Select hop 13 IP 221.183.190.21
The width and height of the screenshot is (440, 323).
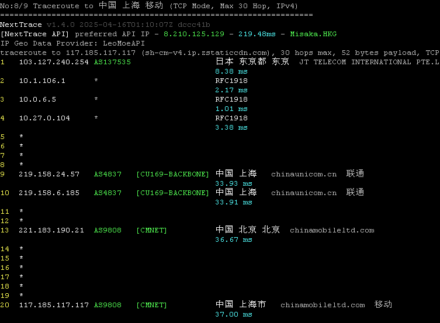pyautogui.click(x=51, y=230)
